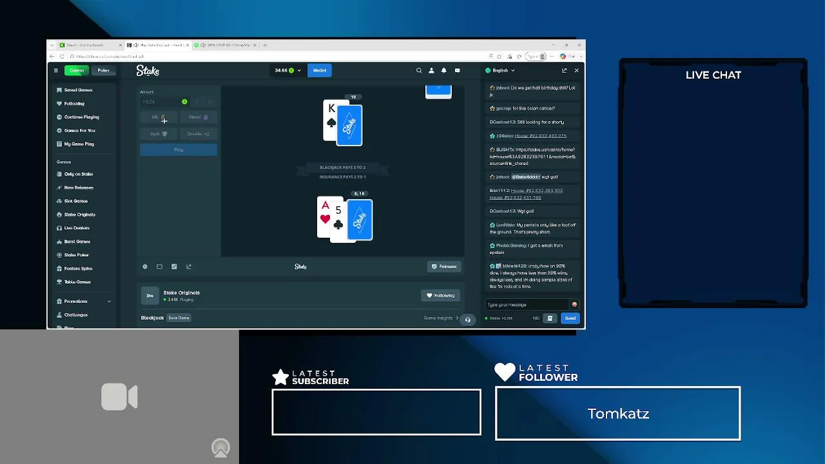
Task: Switch to the Casino tab
Action: coord(77,70)
